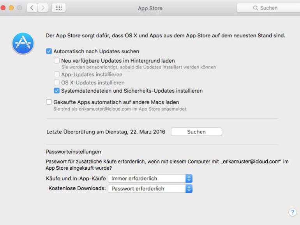Click the Passworteinstellungen heading

click(73, 152)
